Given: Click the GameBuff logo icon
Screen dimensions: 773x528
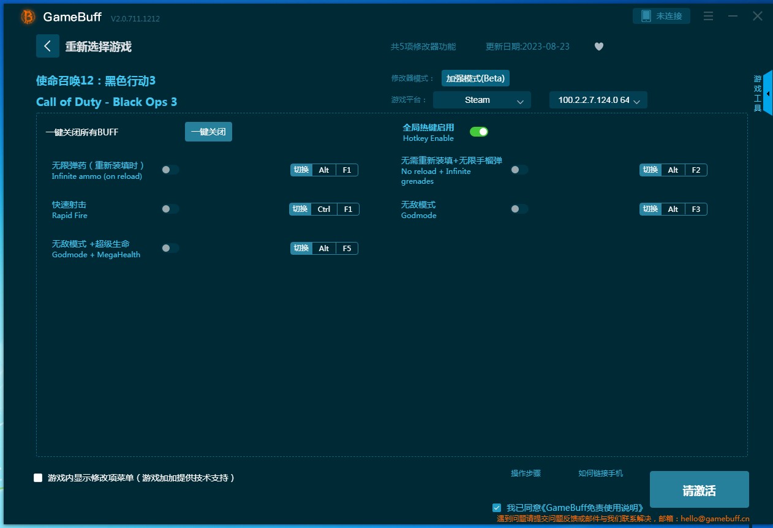Looking at the screenshot, I should tap(28, 17).
